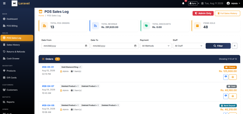The height and width of the screenshot is (114, 243).
Task: Toggle the hamburger sidebar menu
Action: coord(4,3)
